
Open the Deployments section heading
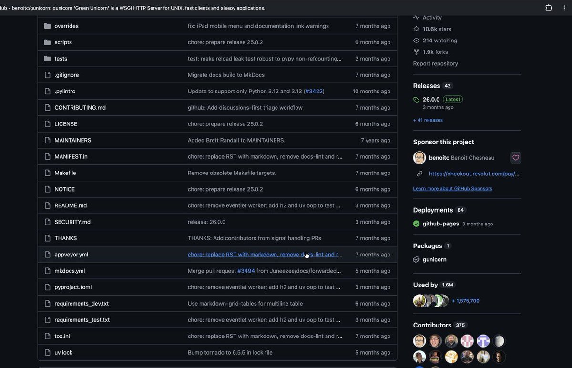[x=433, y=210]
